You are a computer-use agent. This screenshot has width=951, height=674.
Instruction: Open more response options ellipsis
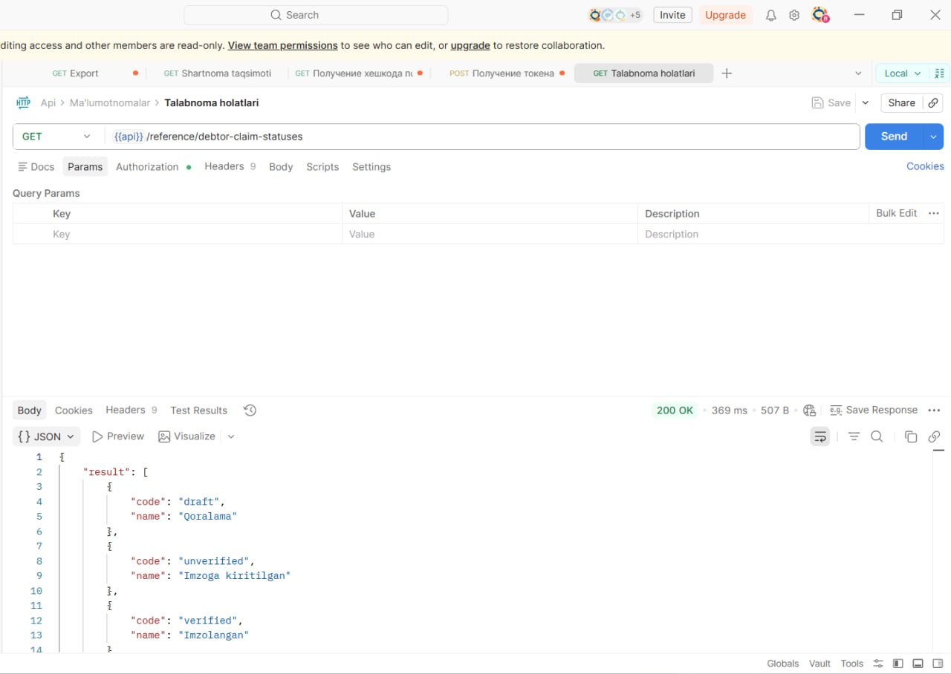click(x=934, y=410)
